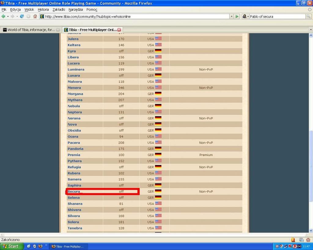313x250 pixels.
Task: Click the Premium label in Premia row
Action: pyautogui.click(x=206, y=155)
